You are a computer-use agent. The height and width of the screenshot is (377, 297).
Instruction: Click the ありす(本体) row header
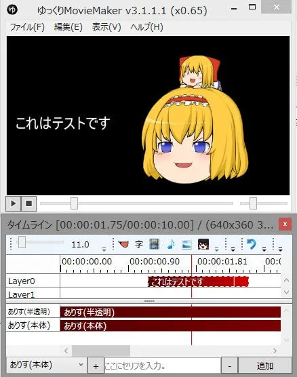[33, 325]
